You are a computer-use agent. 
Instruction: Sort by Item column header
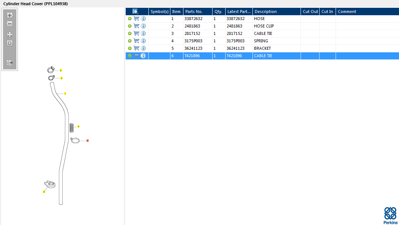click(177, 12)
